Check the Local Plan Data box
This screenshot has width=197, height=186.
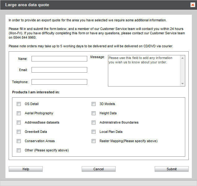click(93, 132)
